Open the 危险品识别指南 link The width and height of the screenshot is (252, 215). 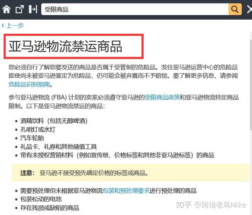point(29,84)
